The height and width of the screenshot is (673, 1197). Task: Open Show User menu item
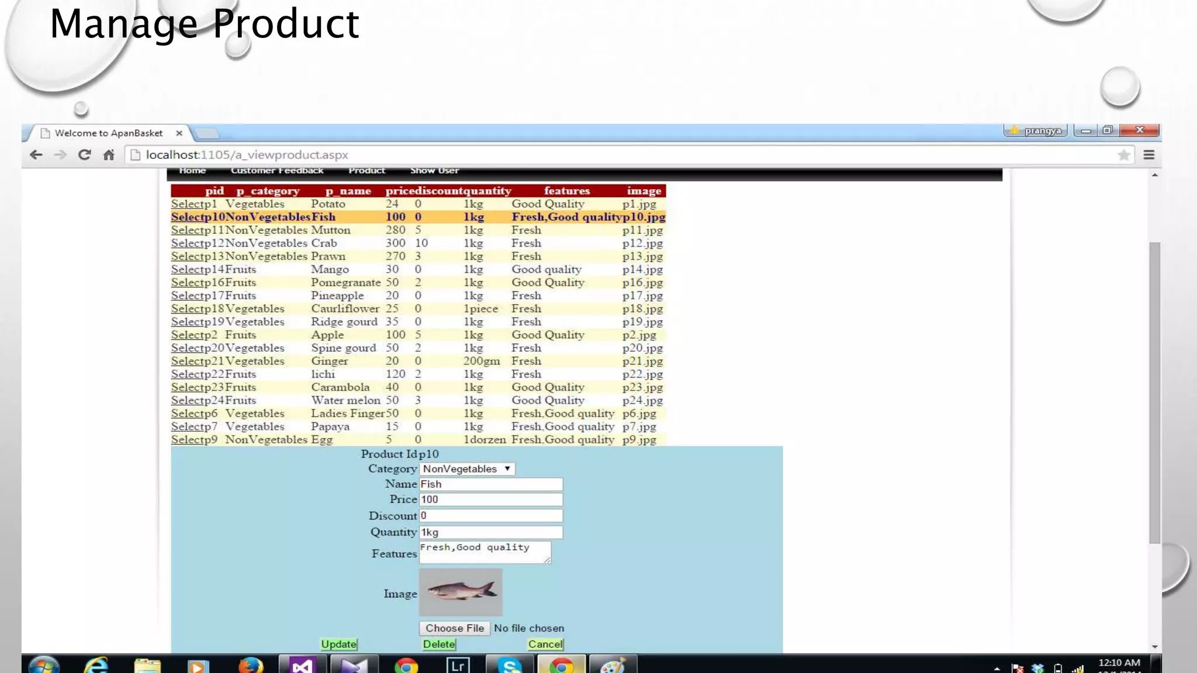pyautogui.click(x=434, y=171)
